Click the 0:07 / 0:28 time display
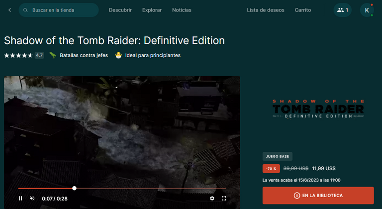382x209 pixels. pyautogui.click(x=55, y=199)
